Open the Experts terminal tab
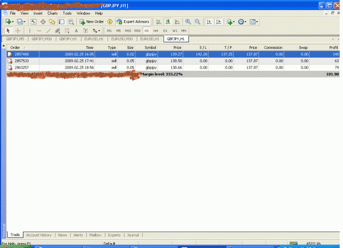Image resolution: width=343 pixels, height=248 pixels. (114, 235)
